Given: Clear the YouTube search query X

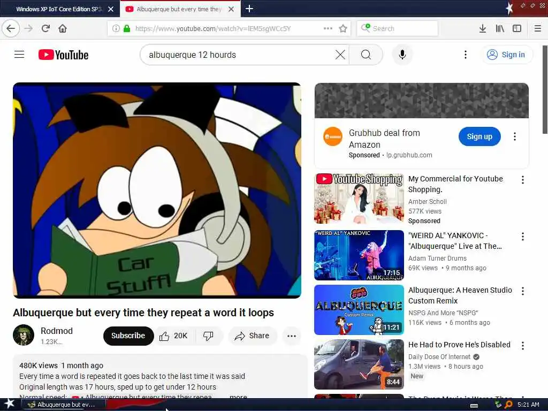Looking at the screenshot, I should [x=340, y=55].
